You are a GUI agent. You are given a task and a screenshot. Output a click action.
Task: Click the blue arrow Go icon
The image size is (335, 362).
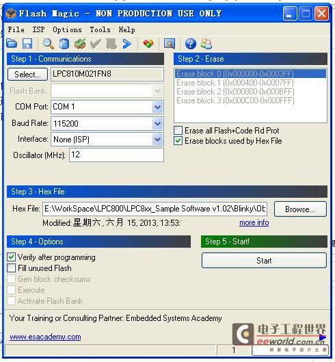[126, 44]
